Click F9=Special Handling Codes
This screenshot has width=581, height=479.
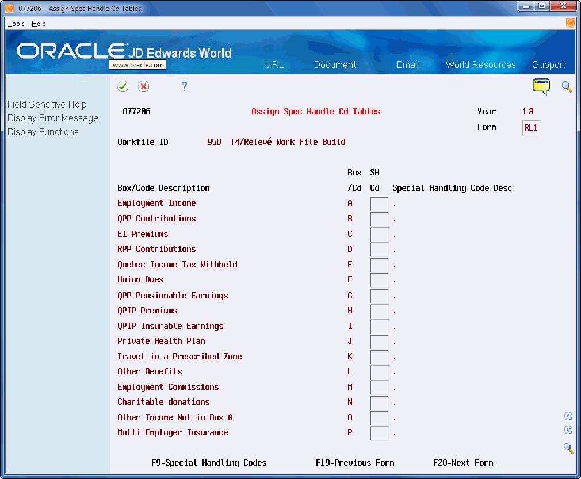(209, 463)
